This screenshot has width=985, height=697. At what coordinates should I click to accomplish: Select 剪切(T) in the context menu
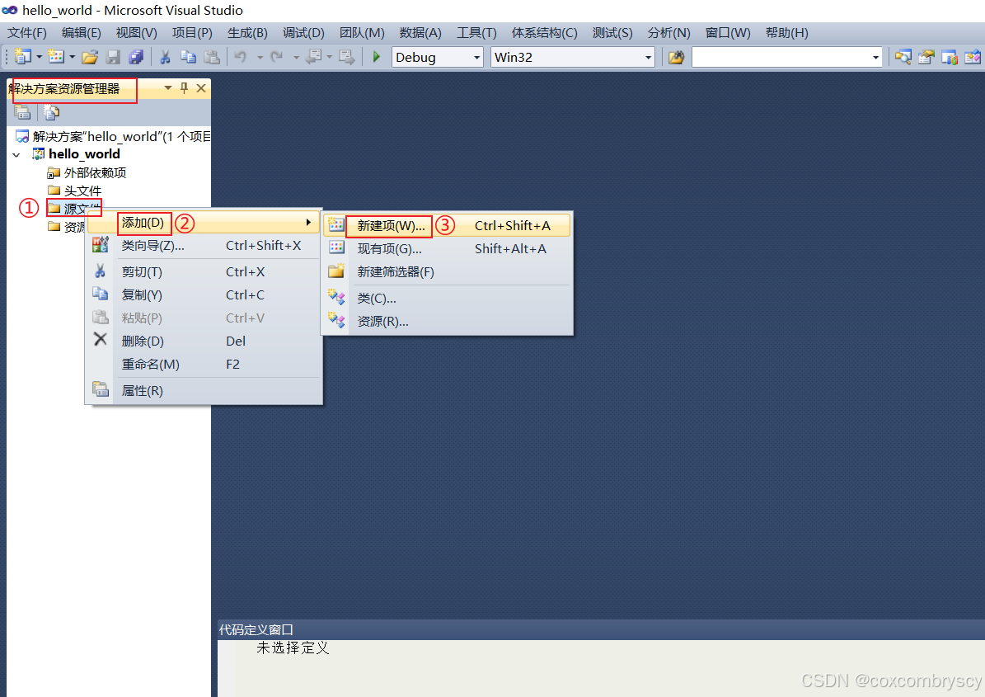pos(204,272)
